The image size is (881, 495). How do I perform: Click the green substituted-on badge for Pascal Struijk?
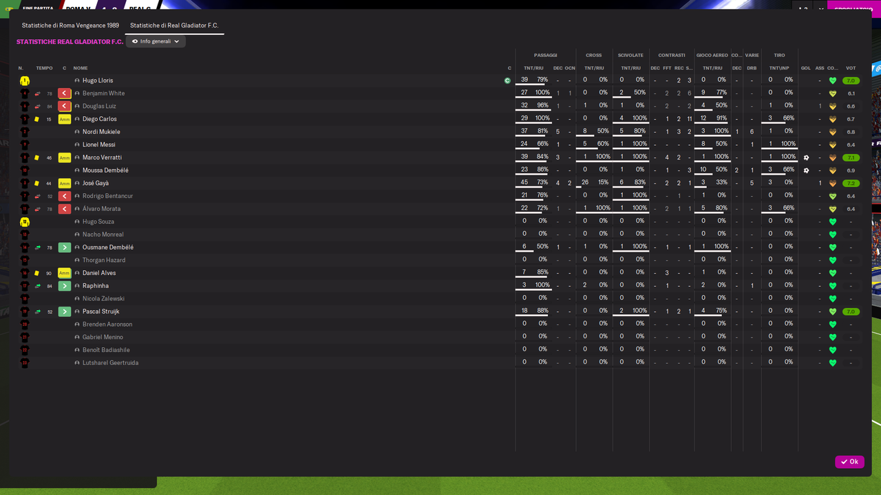[x=65, y=311]
